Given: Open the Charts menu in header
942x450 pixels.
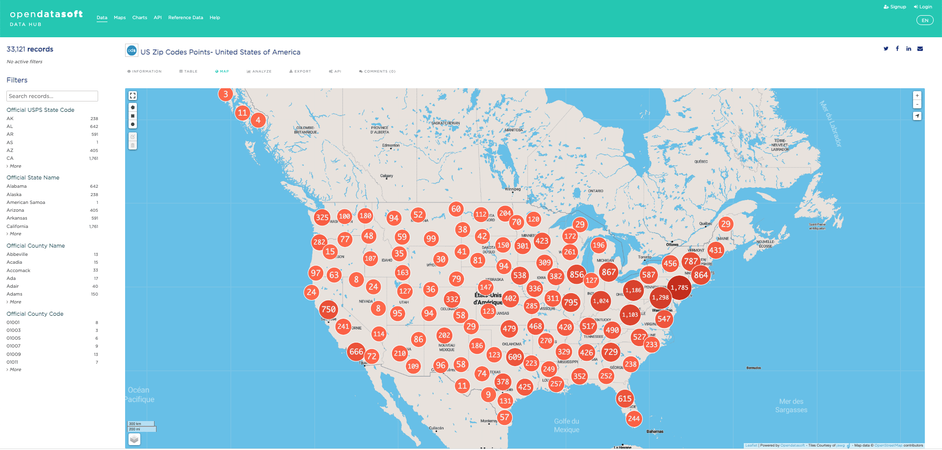Looking at the screenshot, I should [x=139, y=18].
